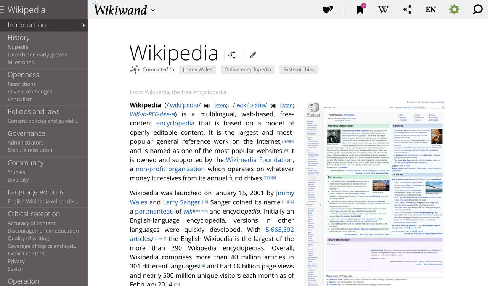The height and width of the screenshot is (286, 488).
Task: Open Diversity subsection
Action: [18, 180]
